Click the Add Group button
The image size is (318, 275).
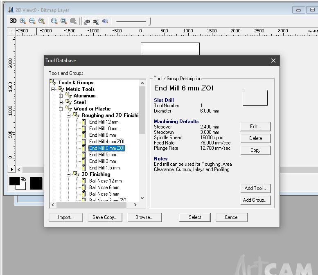255,200
